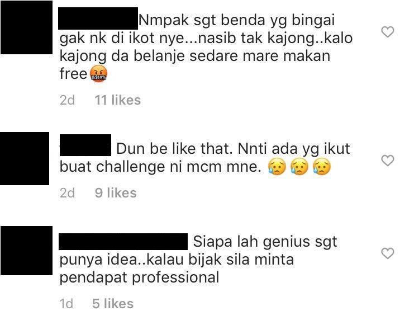
Task: Open avatar beside "Siapa lah genius" comment
Action: pos(26,251)
